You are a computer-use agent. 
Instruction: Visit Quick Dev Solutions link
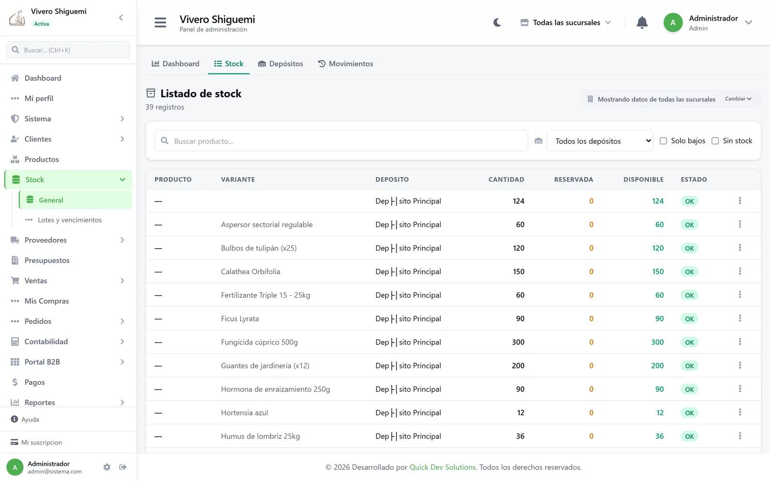tap(442, 467)
